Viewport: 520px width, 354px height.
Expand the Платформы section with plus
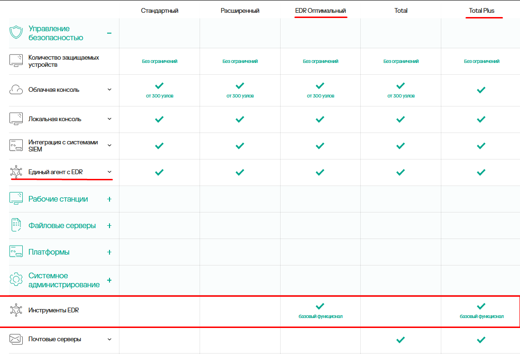(x=109, y=252)
